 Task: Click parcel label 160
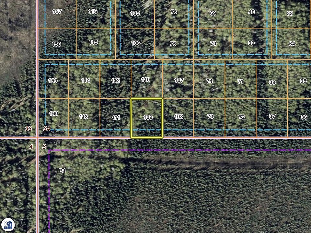(x=53, y=114)
